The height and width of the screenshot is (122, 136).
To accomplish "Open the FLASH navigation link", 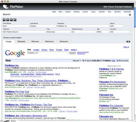I will click(93, 12).
